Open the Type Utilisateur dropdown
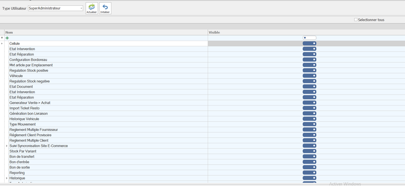Screen dimensions: 405x186 pos(81,8)
